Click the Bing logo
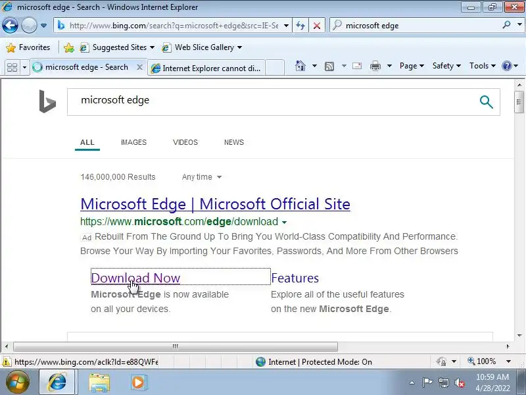The height and width of the screenshot is (395, 526). (x=47, y=101)
